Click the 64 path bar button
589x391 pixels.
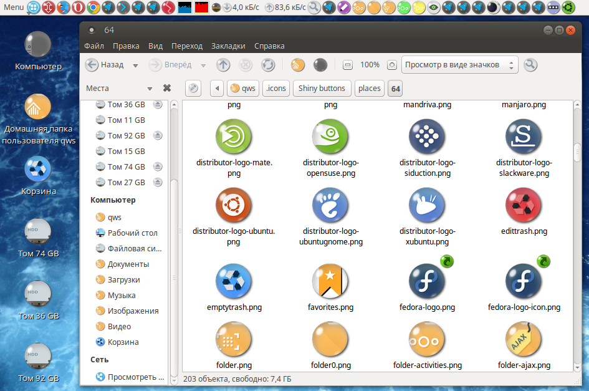(395, 89)
